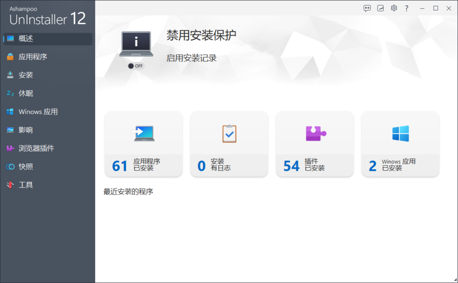This screenshot has width=458, height=283.
Task: Click the download icon beside 安装
Action: pos(10,75)
